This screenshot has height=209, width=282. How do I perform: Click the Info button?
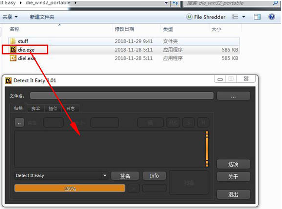(x=154, y=176)
